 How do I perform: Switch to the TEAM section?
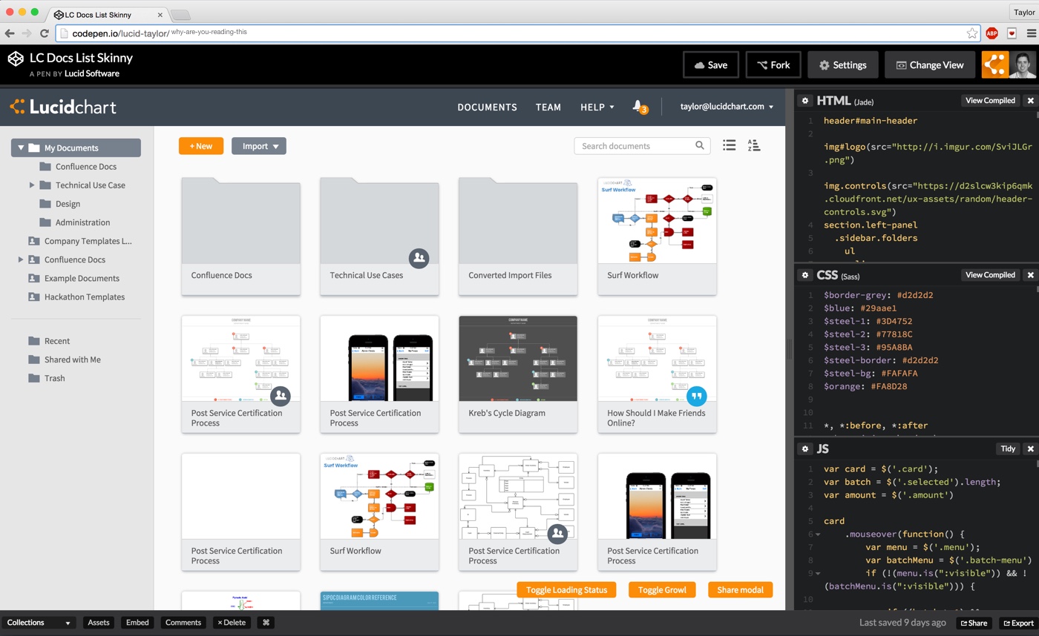click(x=548, y=107)
